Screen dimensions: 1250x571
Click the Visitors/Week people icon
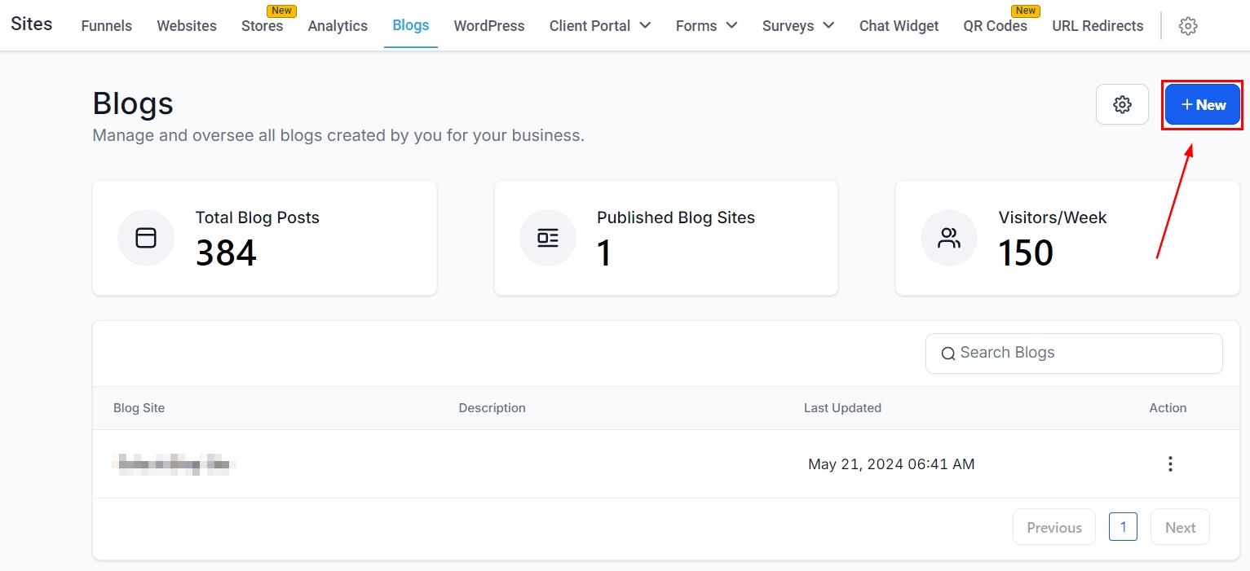coord(949,238)
